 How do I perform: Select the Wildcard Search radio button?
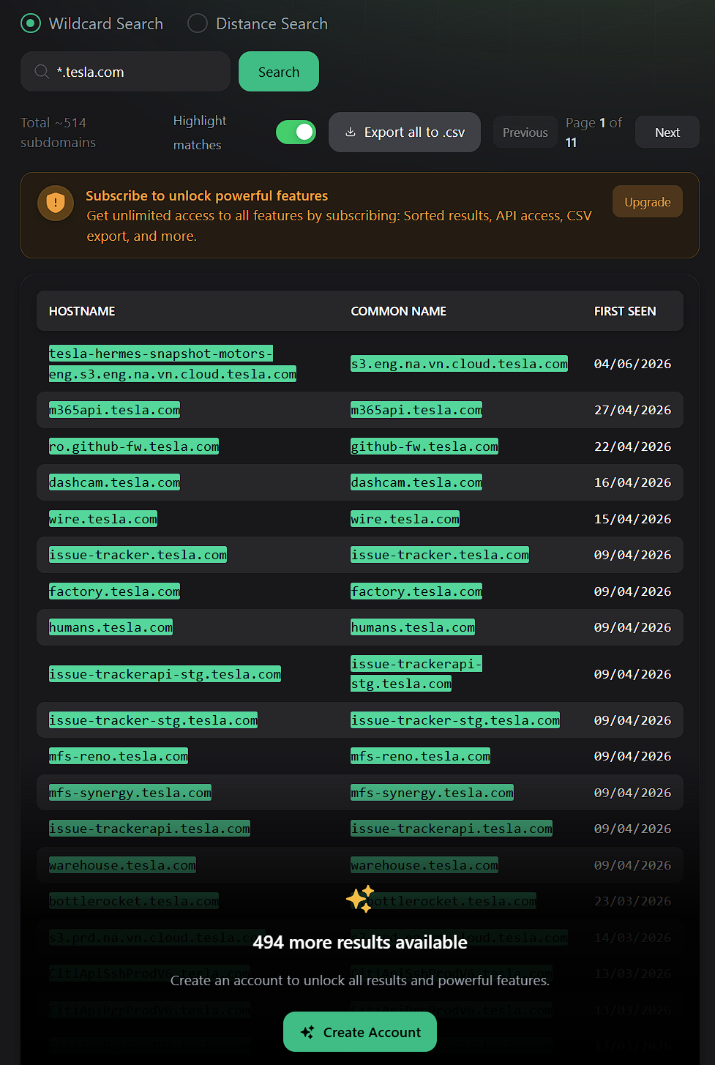pyautogui.click(x=31, y=23)
